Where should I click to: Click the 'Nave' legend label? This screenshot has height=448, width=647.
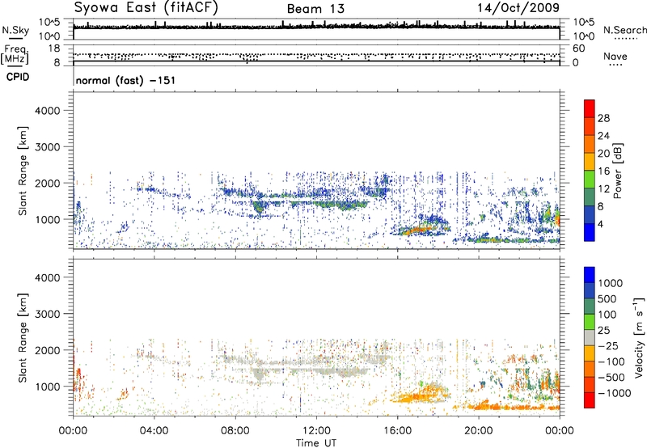[615, 56]
